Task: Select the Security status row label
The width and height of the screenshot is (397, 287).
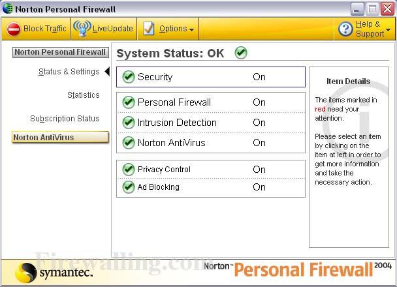Action: [x=155, y=77]
